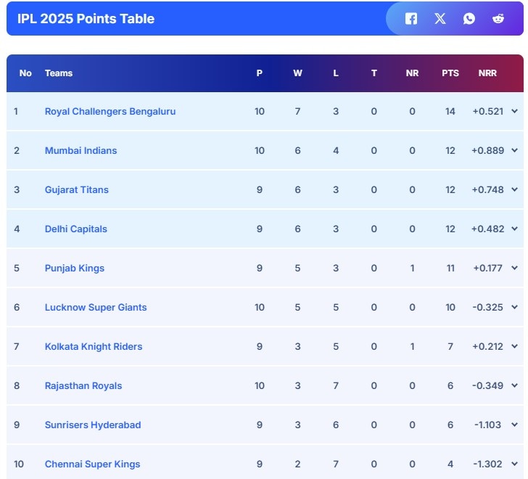Image resolution: width=528 pixels, height=479 pixels.
Task: Share table on Reddit
Action: pos(498,19)
